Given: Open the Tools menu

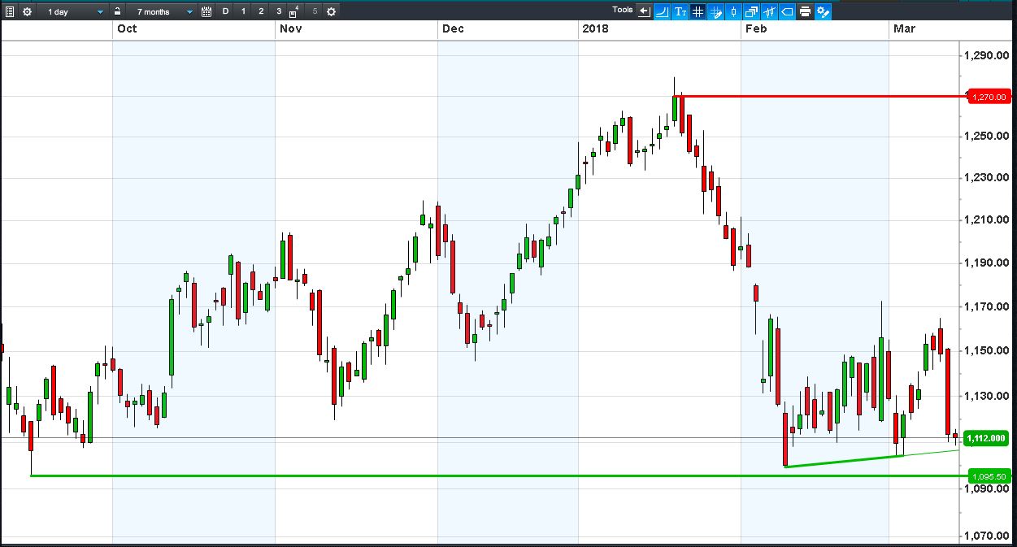Looking at the screenshot, I should [623, 10].
